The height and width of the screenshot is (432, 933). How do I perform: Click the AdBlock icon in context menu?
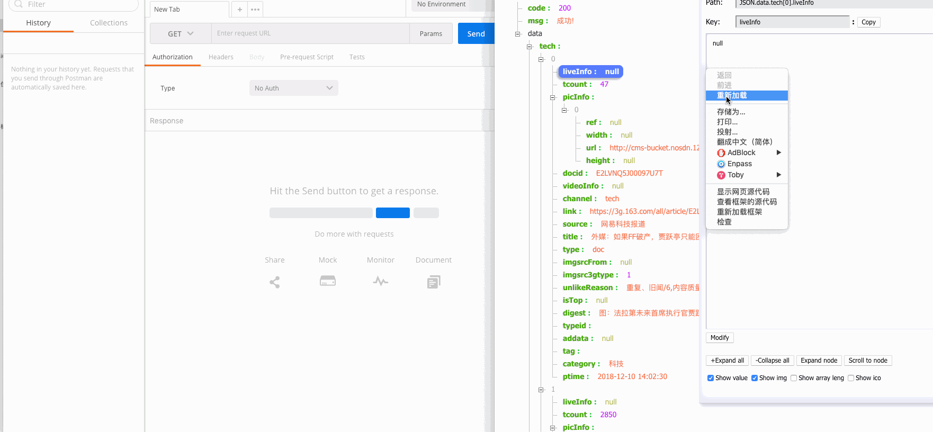click(721, 153)
